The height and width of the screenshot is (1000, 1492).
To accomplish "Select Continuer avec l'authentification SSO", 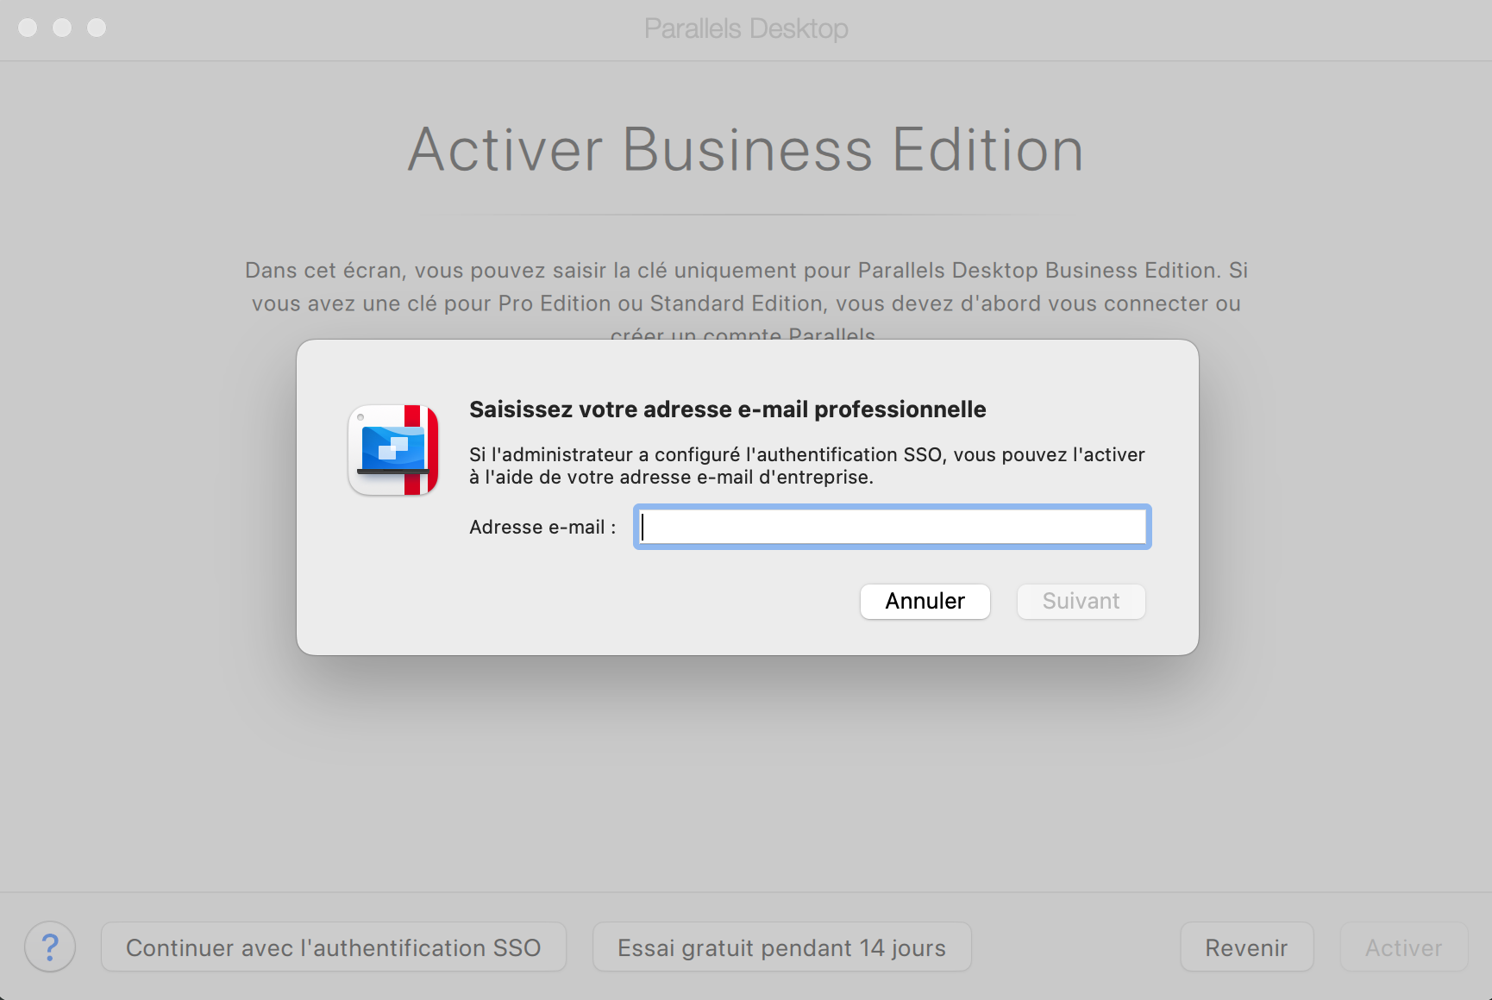I will click(x=334, y=947).
